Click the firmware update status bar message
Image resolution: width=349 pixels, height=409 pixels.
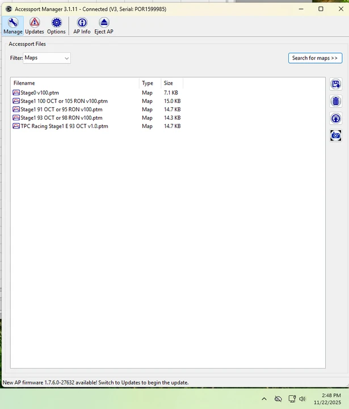95,382
